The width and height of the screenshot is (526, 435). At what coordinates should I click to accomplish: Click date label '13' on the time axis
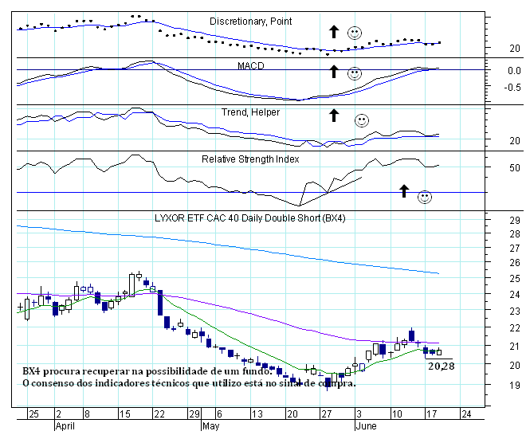coord(257,414)
